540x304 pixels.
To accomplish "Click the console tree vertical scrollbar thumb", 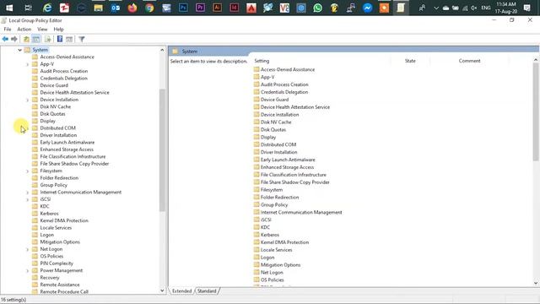I will [x=162, y=150].
